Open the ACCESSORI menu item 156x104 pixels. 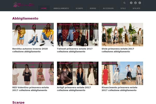pyautogui.click(x=108, y=8)
